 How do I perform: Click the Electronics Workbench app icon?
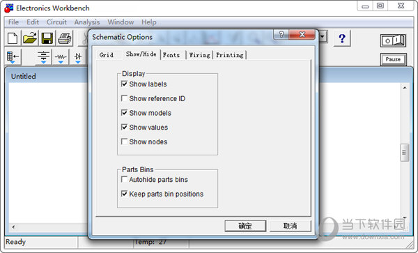pyautogui.click(x=9, y=8)
